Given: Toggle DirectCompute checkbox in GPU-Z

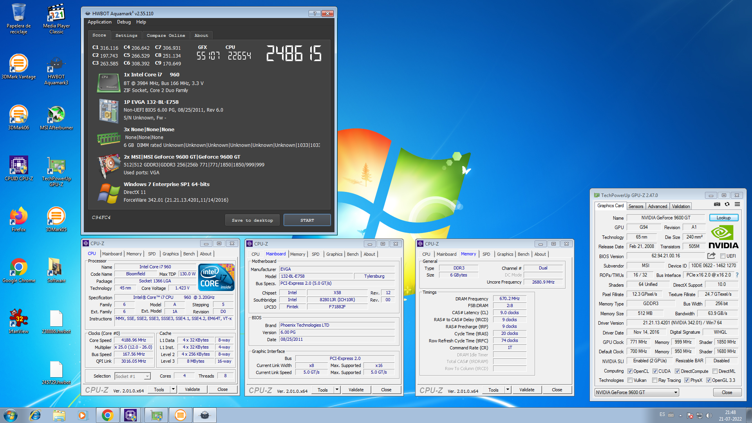Looking at the screenshot, I should click(677, 371).
